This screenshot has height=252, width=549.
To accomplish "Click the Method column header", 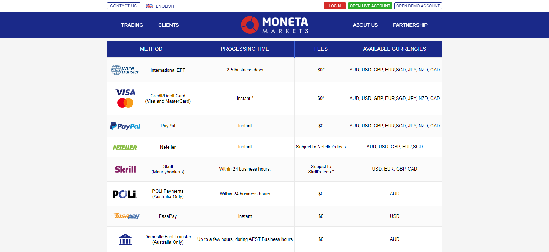I will tap(151, 49).
